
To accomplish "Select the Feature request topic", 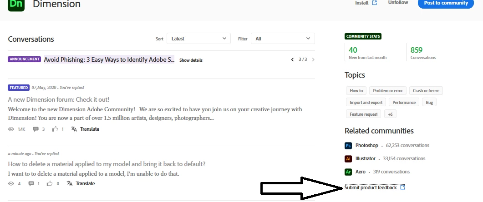I will coord(363,114).
